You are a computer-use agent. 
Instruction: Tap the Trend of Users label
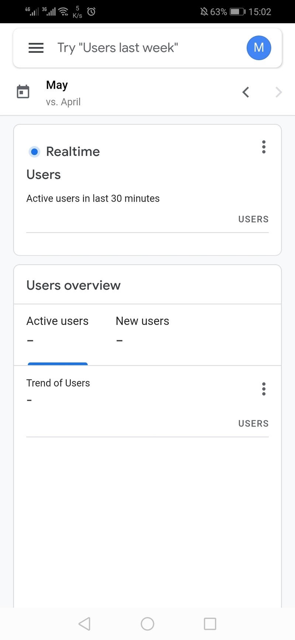click(58, 383)
